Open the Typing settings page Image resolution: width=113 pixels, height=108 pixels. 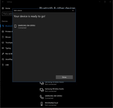pyautogui.click(x=6, y=48)
